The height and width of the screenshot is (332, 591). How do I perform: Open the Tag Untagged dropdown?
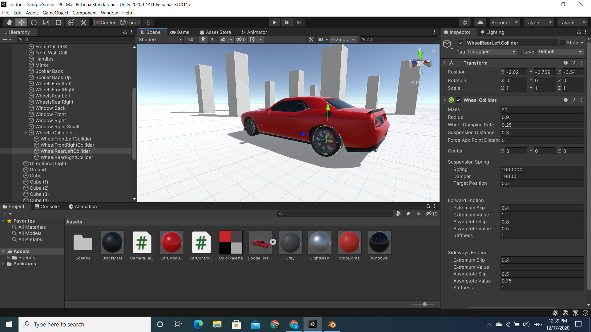tap(492, 52)
